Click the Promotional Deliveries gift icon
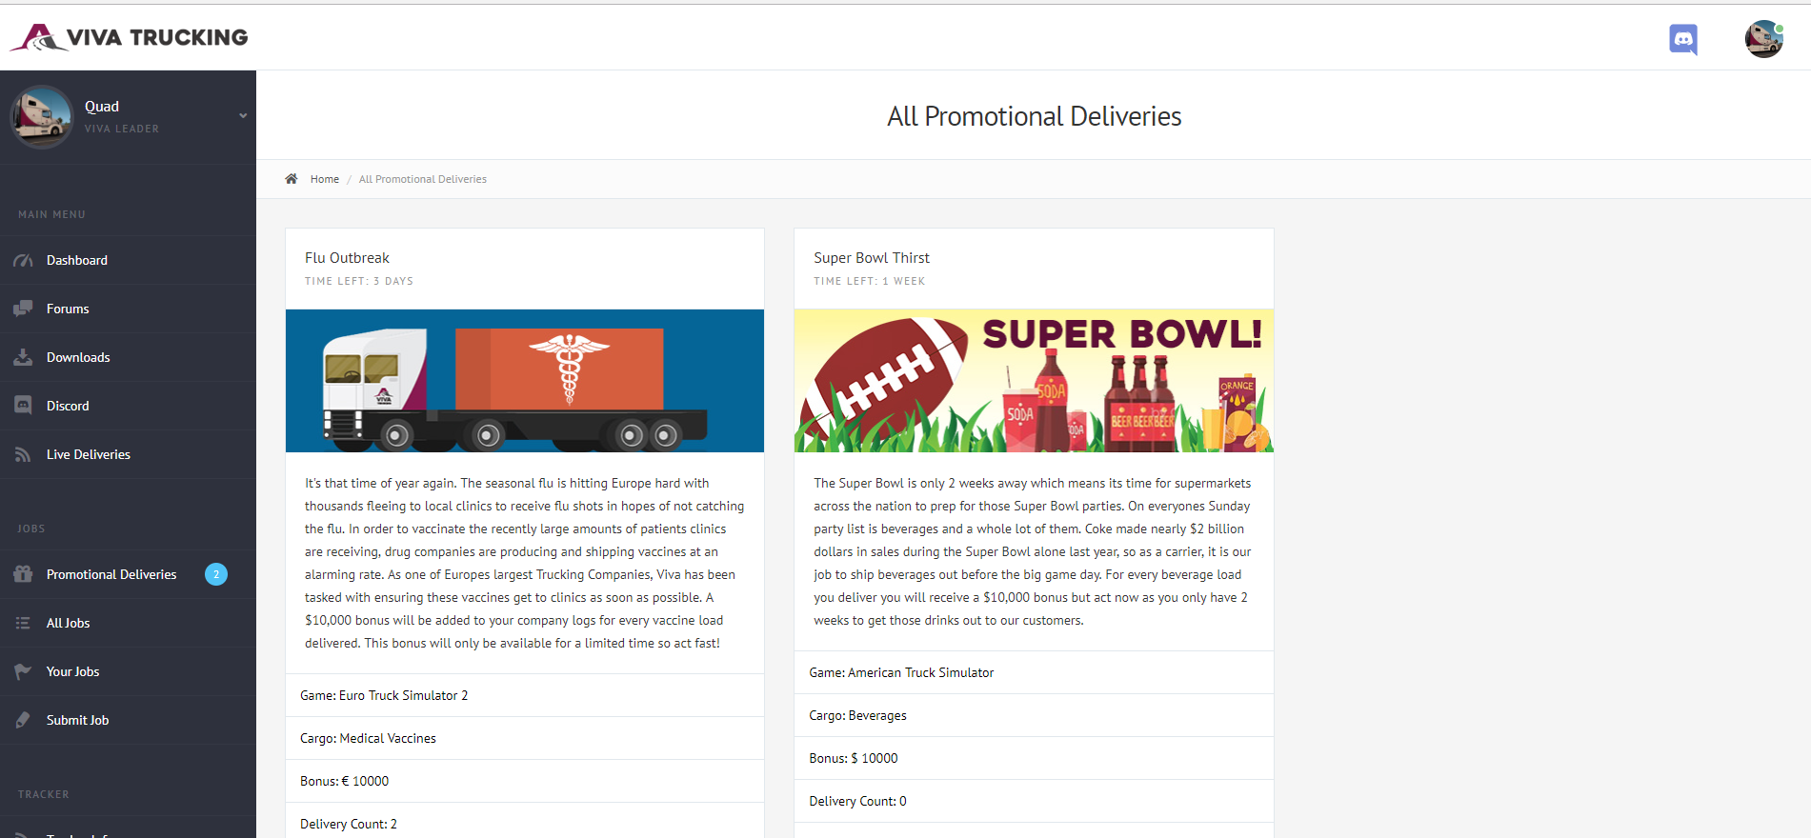Viewport: 1811px width, 838px height. click(23, 574)
